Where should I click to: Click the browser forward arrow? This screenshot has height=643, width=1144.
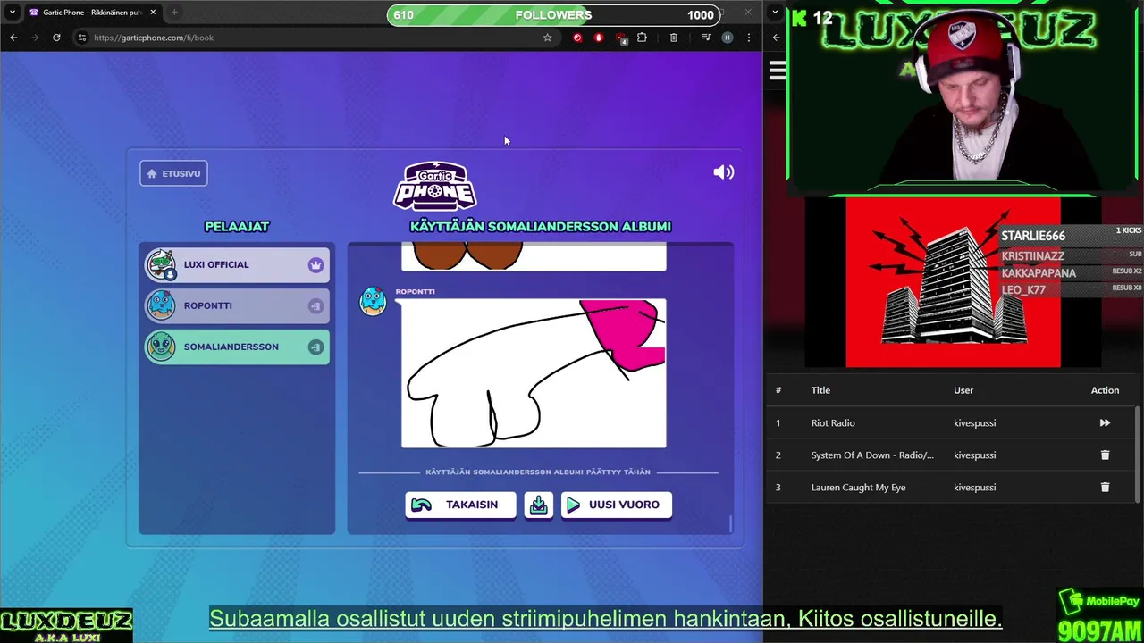(x=35, y=38)
